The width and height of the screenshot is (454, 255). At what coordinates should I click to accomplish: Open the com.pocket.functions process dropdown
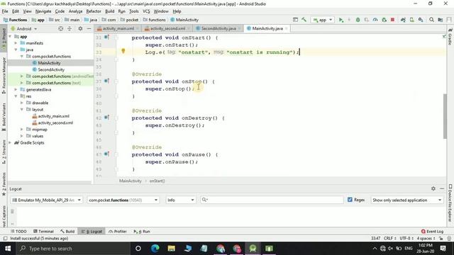pyautogui.click(x=123, y=200)
